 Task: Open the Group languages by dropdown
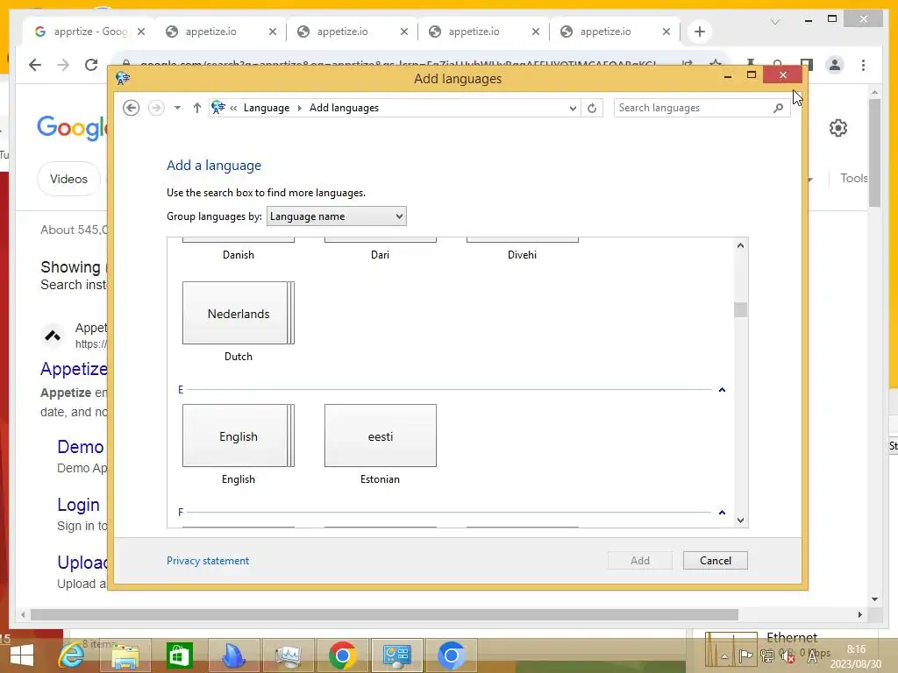337,216
